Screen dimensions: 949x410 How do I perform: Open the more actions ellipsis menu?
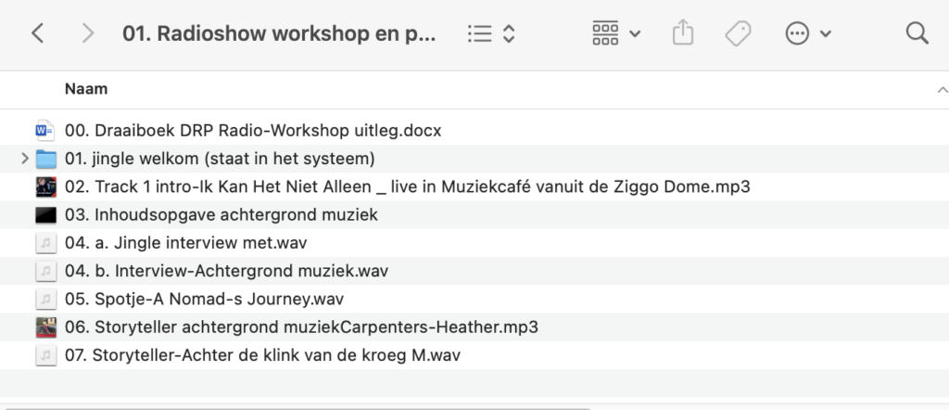808,34
